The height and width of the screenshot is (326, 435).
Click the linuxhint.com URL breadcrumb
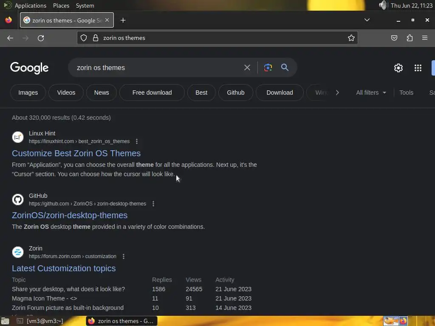click(79, 141)
